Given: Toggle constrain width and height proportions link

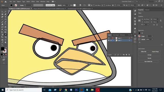Looking at the screenshot, I should tap(161, 20).
